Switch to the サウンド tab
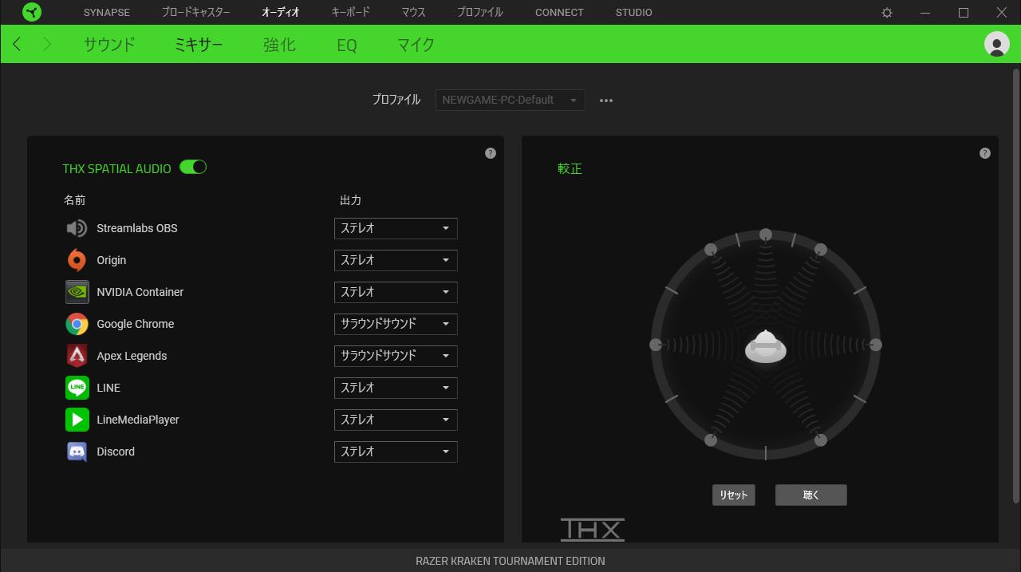1021x572 pixels. (109, 45)
